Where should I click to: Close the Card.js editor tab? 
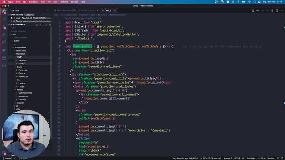[x=115, y=11]
